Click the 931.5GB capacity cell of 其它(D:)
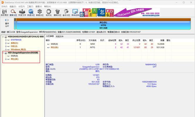This screenshot has height=117, width=195. pyautogui.click(x=160, y=47)
